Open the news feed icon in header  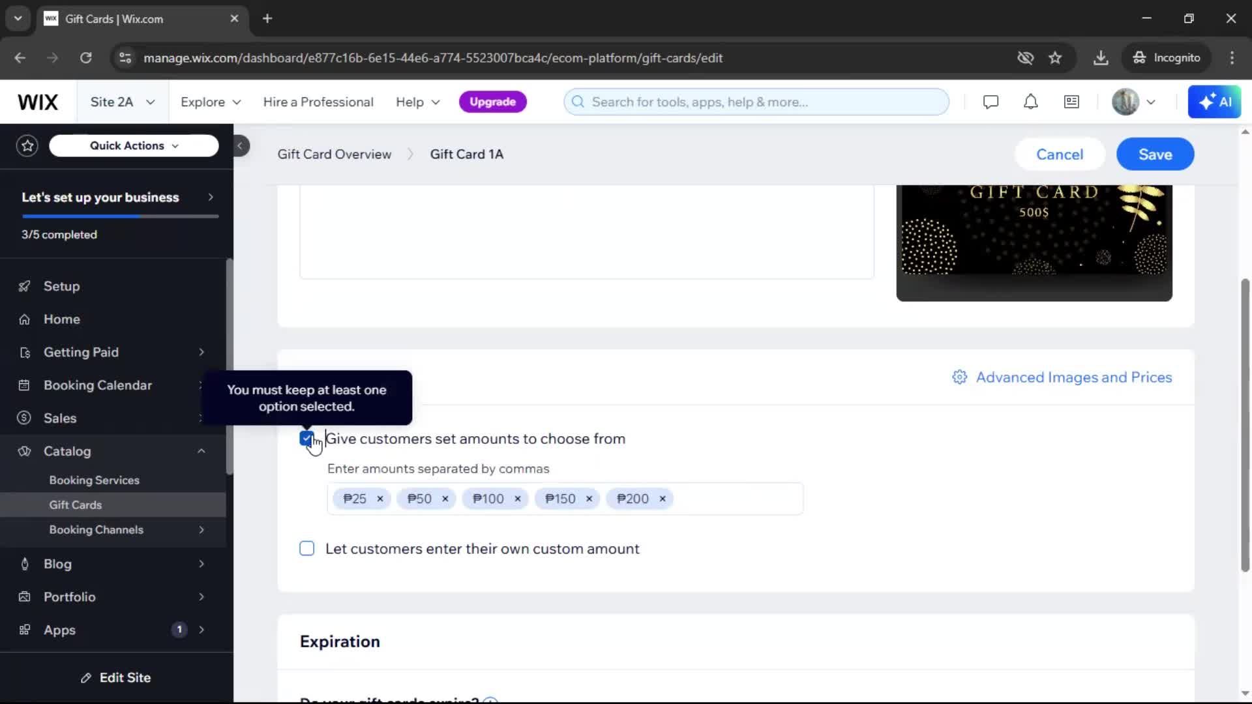tap(1071, 102)
